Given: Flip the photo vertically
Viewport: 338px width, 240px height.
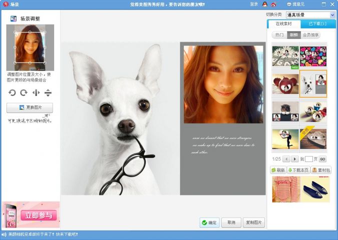Looking at the screenshot, I should coord(48,92).
